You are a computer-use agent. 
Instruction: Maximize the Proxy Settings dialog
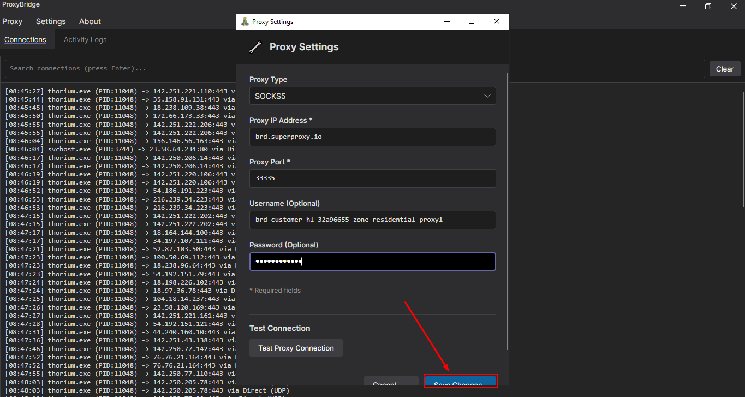point(472,21)
